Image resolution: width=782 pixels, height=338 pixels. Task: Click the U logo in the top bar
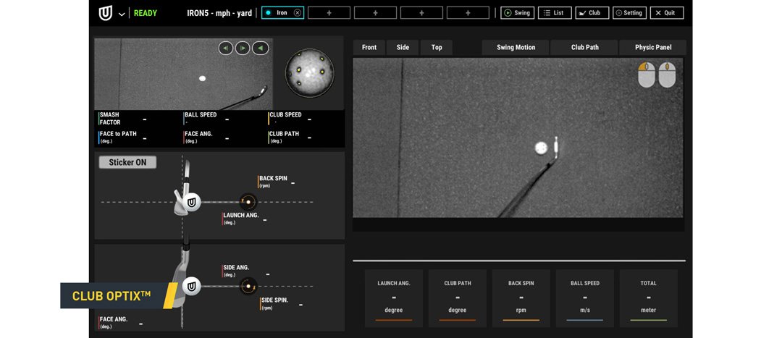[106, 13]
